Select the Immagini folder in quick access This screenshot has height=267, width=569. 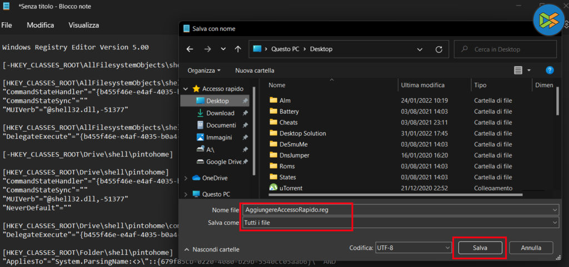pyautogui.click(x=219, y=137)
